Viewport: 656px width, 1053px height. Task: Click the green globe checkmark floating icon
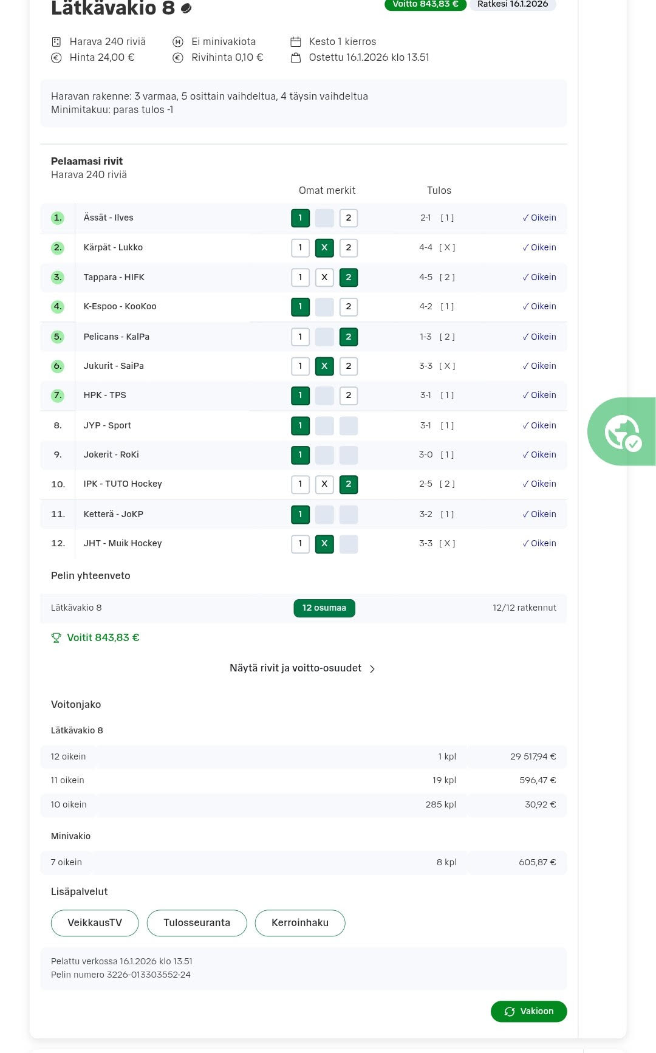click(x=622, y=432)
